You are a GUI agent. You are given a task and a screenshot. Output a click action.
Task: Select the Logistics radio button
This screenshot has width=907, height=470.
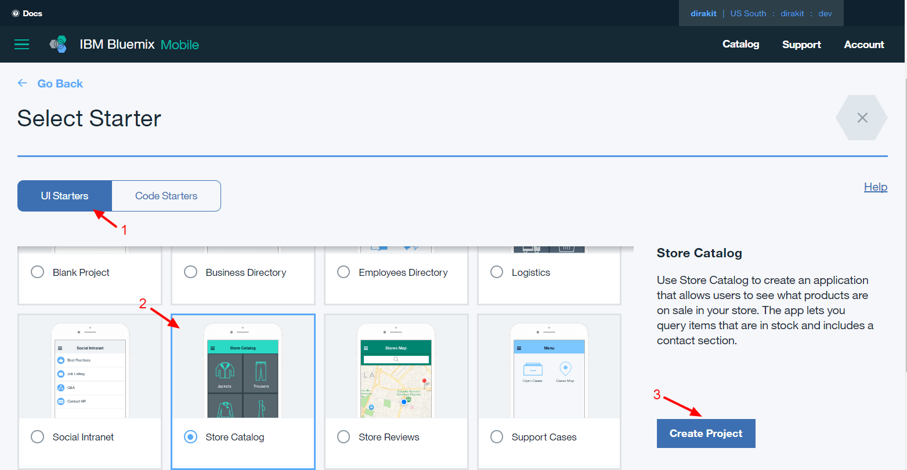point(497,272)
